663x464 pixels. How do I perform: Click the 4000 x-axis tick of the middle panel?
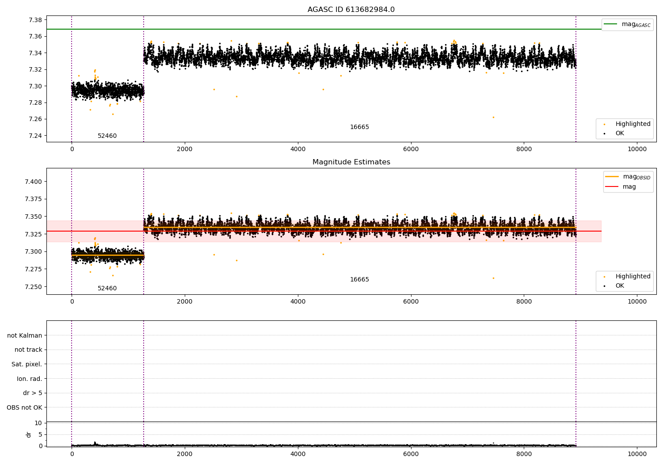(x=298, y=301)
